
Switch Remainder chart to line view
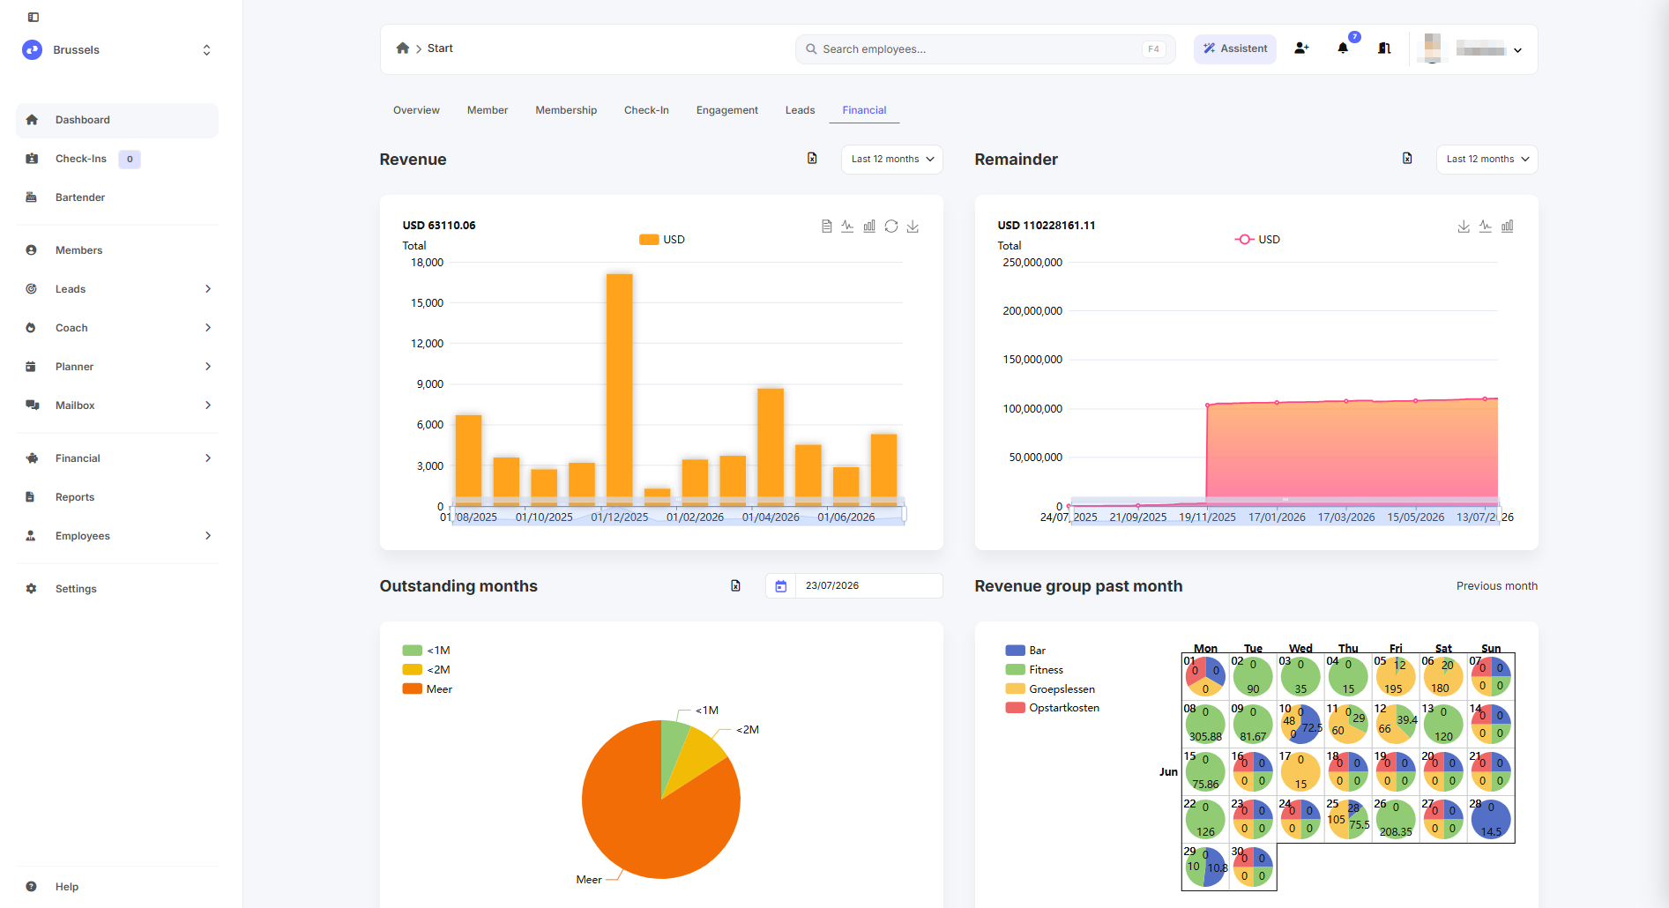pos(1486,227)
